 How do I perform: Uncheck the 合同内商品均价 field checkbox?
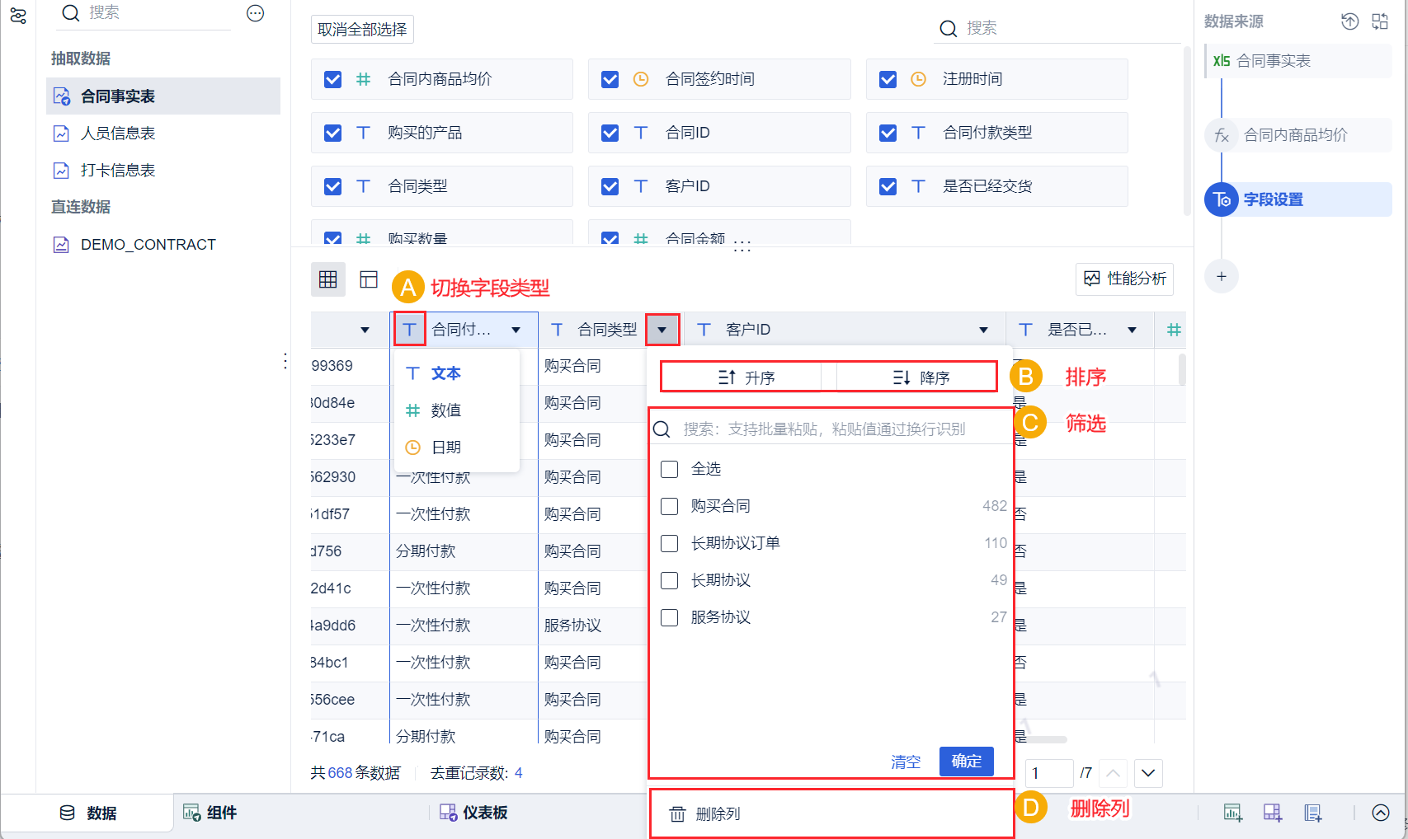333,79
